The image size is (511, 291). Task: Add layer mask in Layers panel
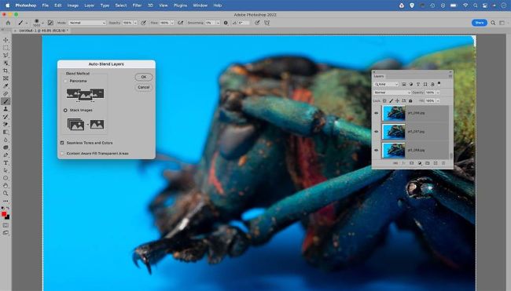tap(411, 163)
